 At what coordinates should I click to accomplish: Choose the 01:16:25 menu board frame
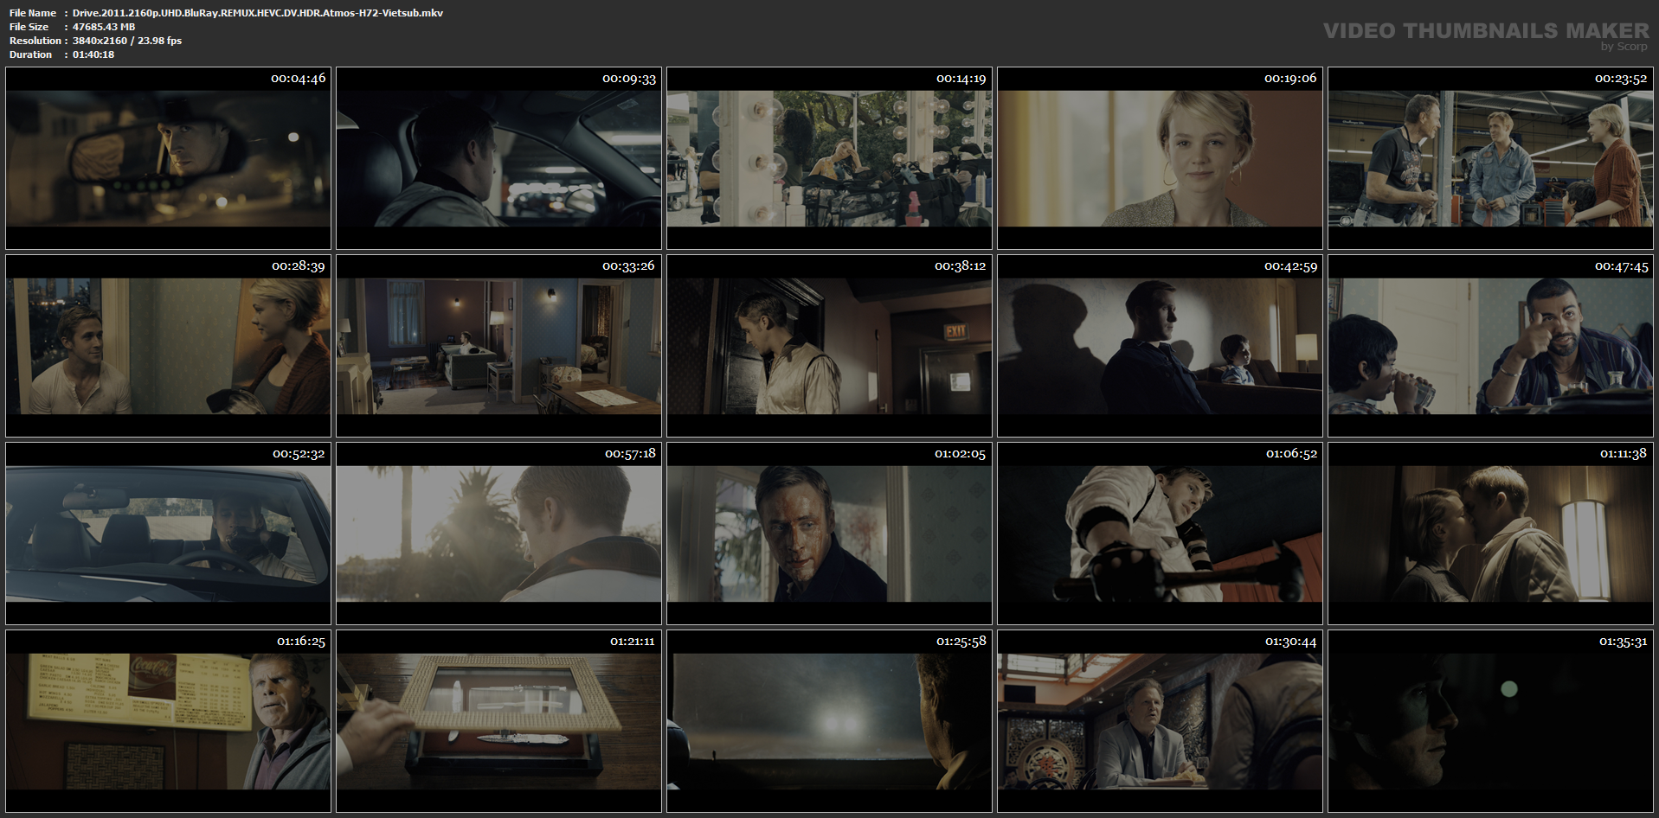(x=168, y=721)
